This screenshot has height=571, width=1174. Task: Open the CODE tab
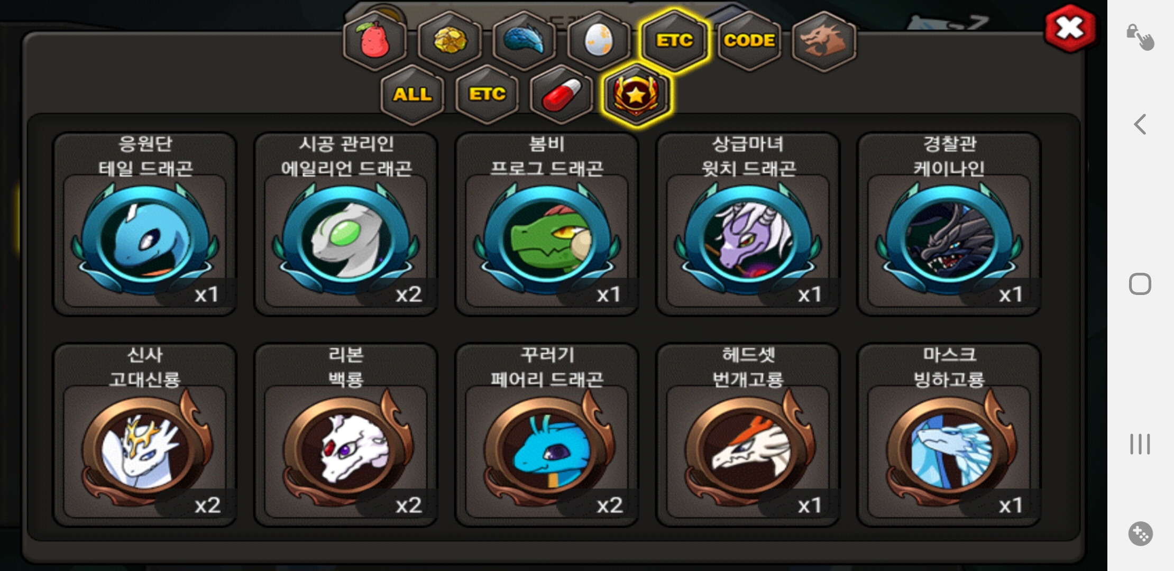749,41
